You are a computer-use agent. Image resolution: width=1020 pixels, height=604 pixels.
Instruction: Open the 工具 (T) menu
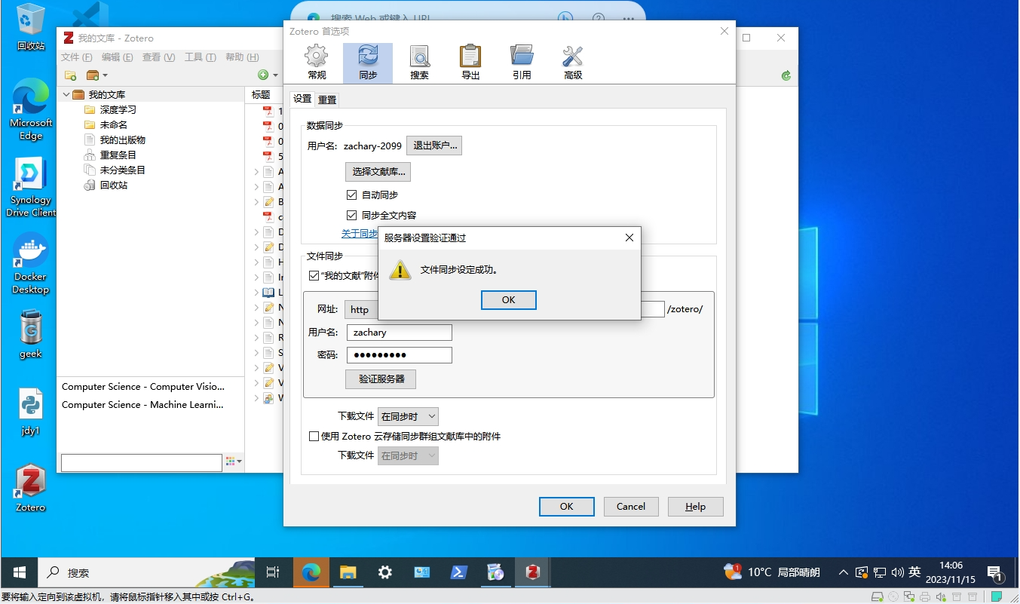point(200,57)
